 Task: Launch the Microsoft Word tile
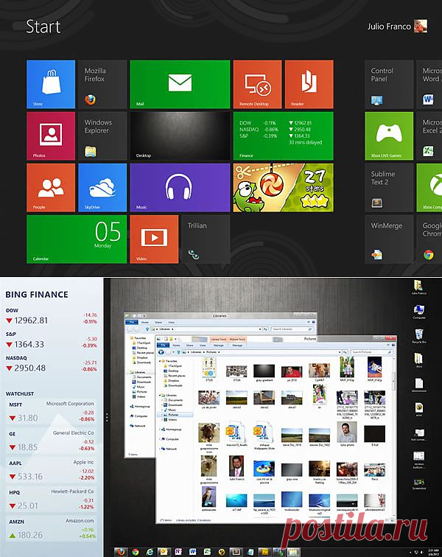click(429, 84)
